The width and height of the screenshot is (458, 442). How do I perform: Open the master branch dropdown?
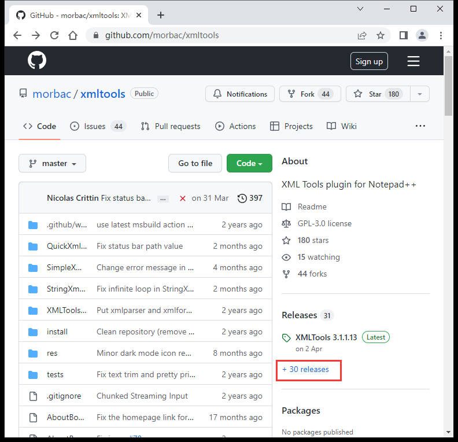click(52, 163)
